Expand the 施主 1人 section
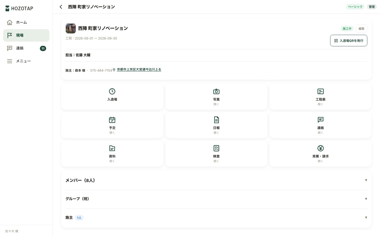This screenshot has width=380, height=237. (x=216, y=218)
